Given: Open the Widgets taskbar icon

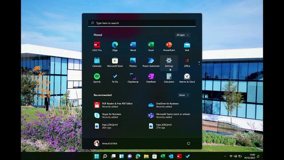Looking at the screenshot, I should (121, 156).
